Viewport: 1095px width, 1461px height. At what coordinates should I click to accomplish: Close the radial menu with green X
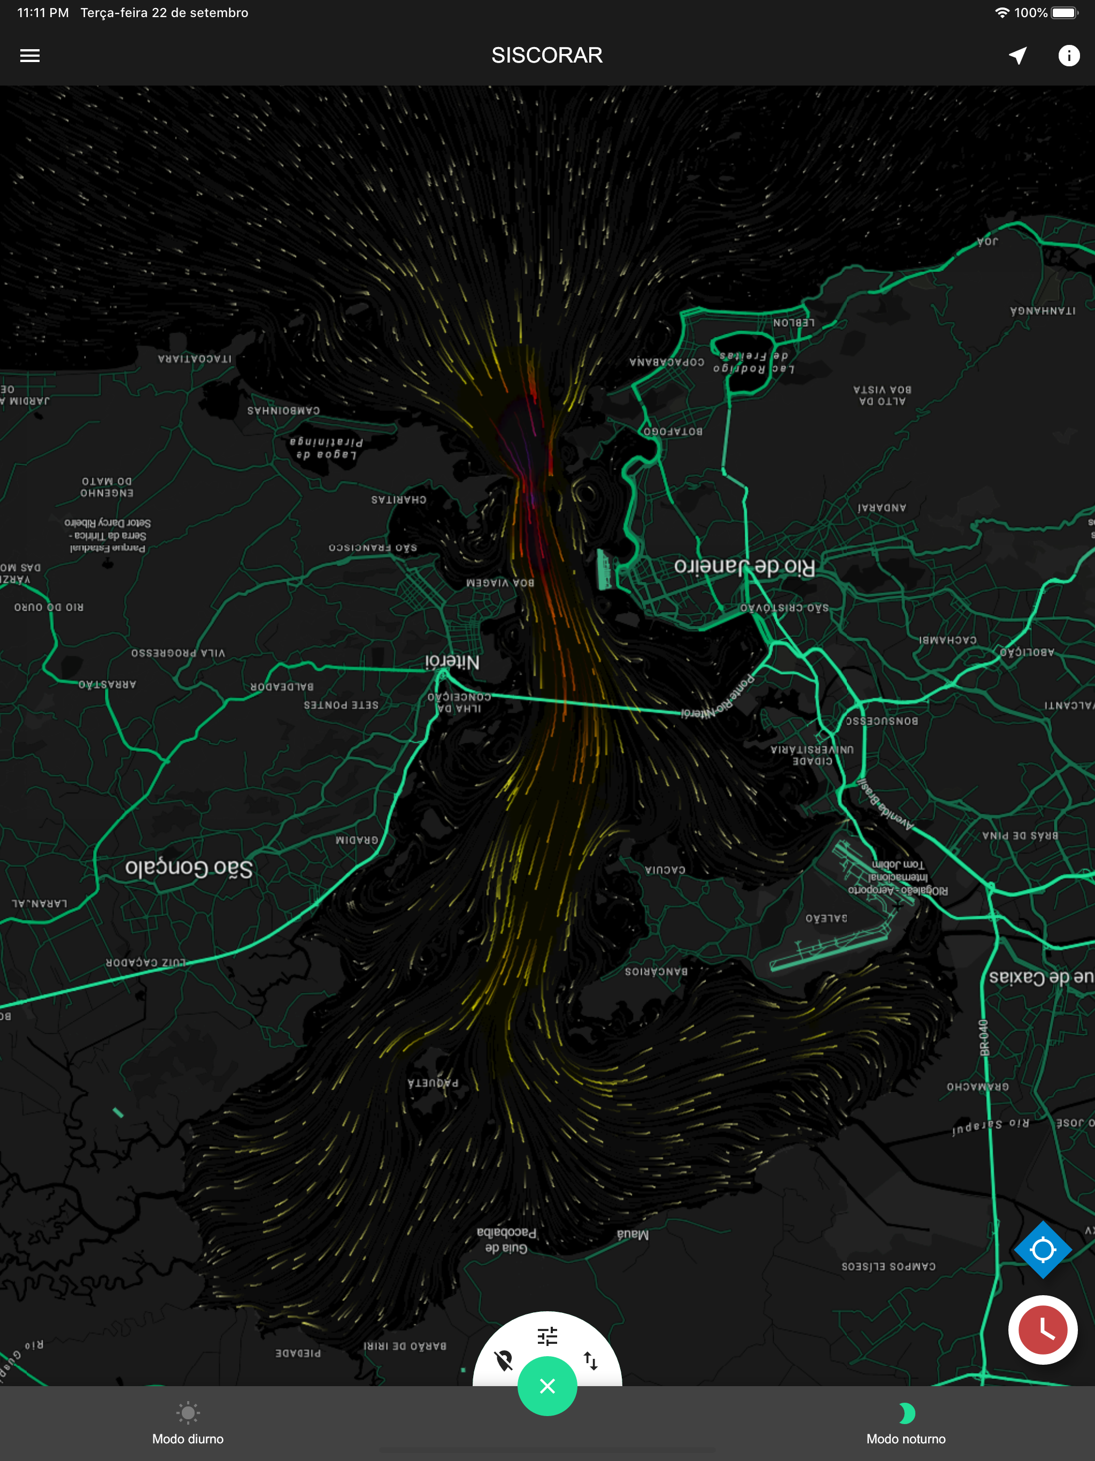tap(547, 1386)
